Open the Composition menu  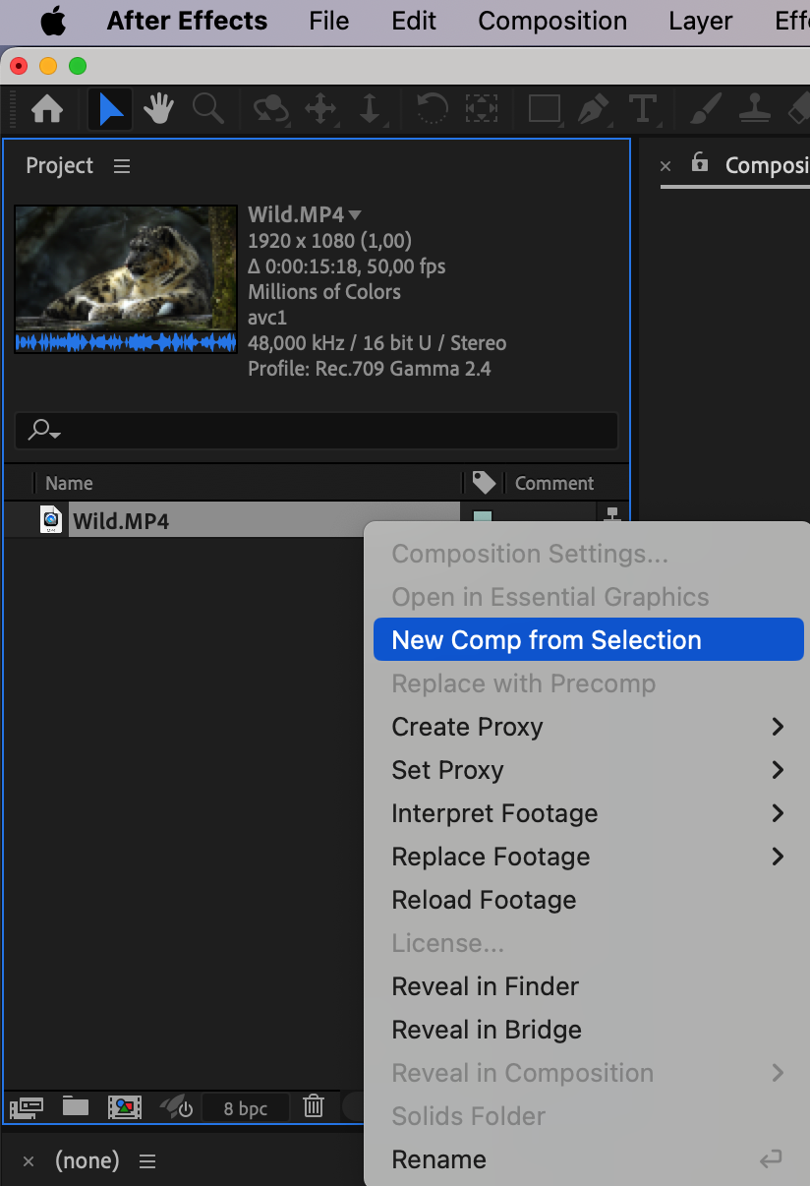tap(552, 21)
